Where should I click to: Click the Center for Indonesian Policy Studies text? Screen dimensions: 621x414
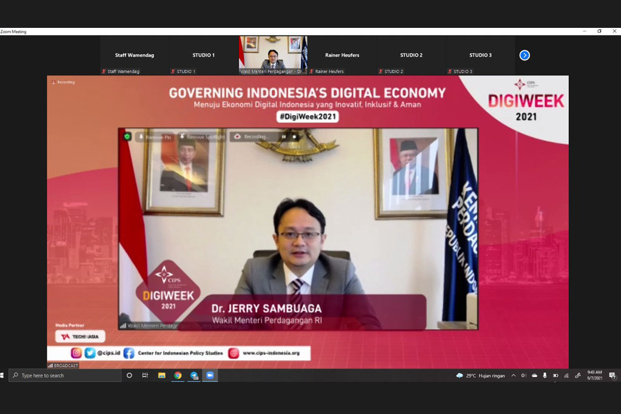click(x=180, y=353)
